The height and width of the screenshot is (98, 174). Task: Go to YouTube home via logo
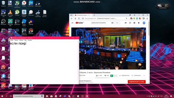click(x=80, y=23)
